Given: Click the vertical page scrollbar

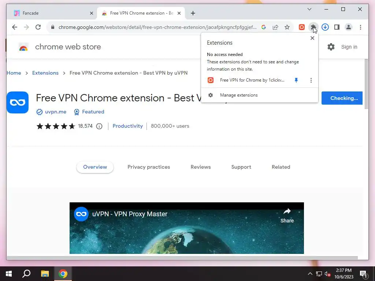Looking at the screenshot, I should pos(366,84).
